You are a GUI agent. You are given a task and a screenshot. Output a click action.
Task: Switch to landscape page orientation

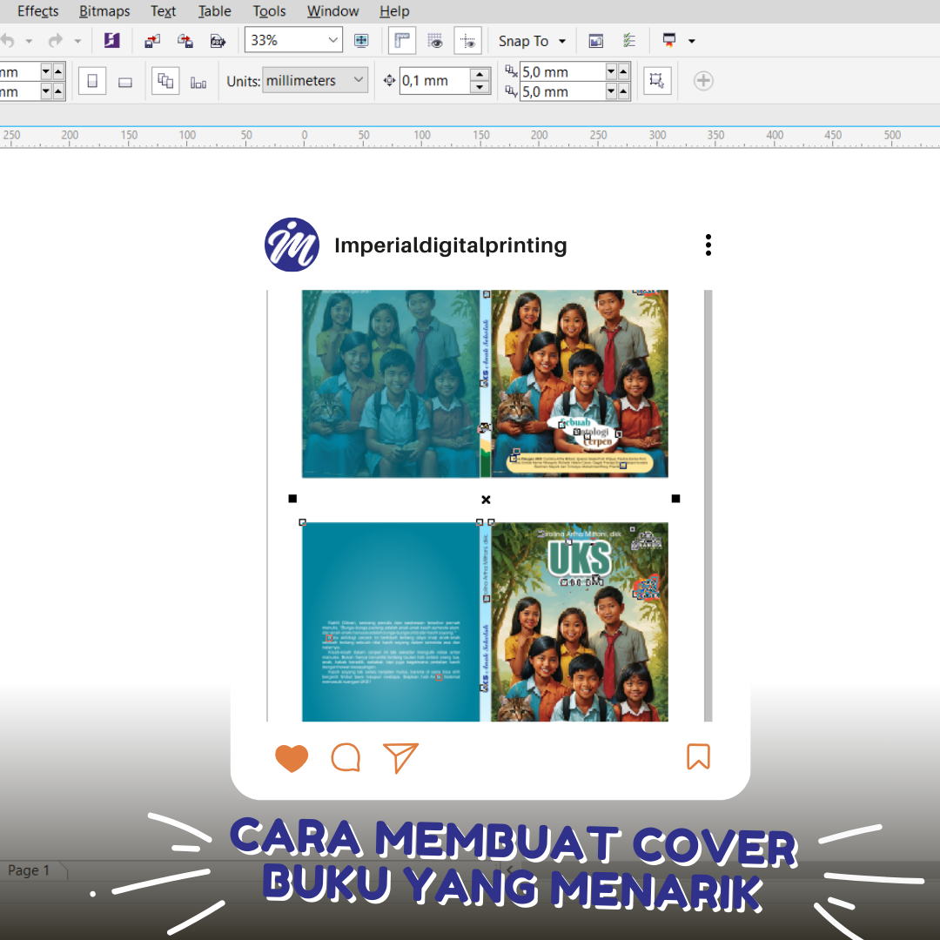125,80
